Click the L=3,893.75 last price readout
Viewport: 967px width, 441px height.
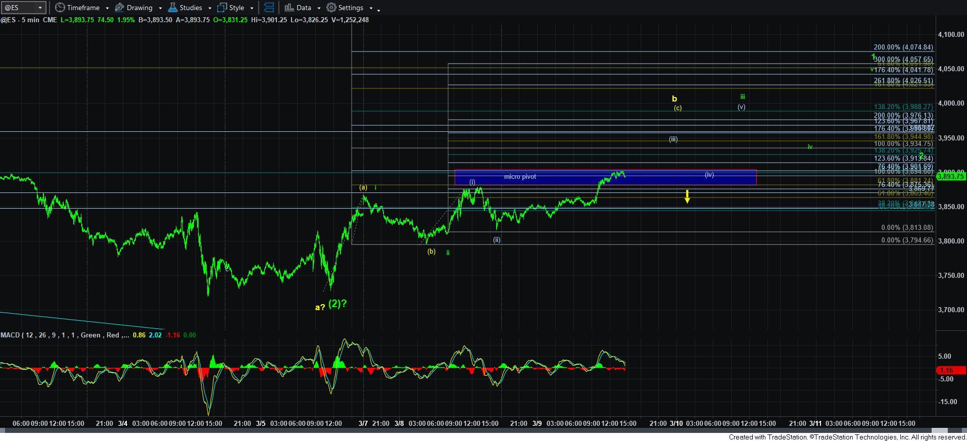(x=78, y=20)
